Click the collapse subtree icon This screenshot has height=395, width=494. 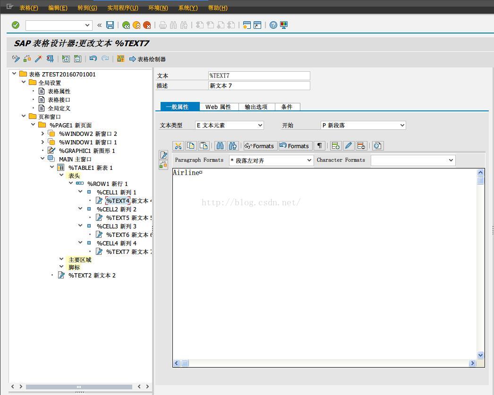pyautogui.click(x=77, y=59)
